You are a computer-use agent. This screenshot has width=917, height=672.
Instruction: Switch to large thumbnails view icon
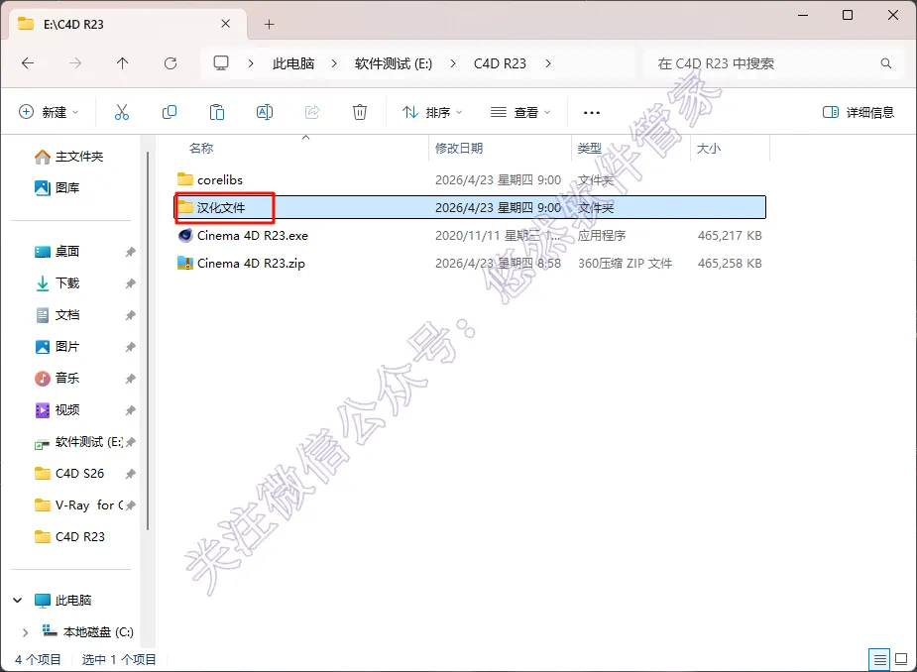(x=902, y=660)
